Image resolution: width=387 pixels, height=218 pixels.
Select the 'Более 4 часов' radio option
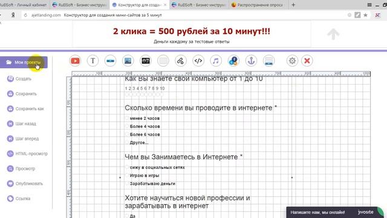(127, 127)
